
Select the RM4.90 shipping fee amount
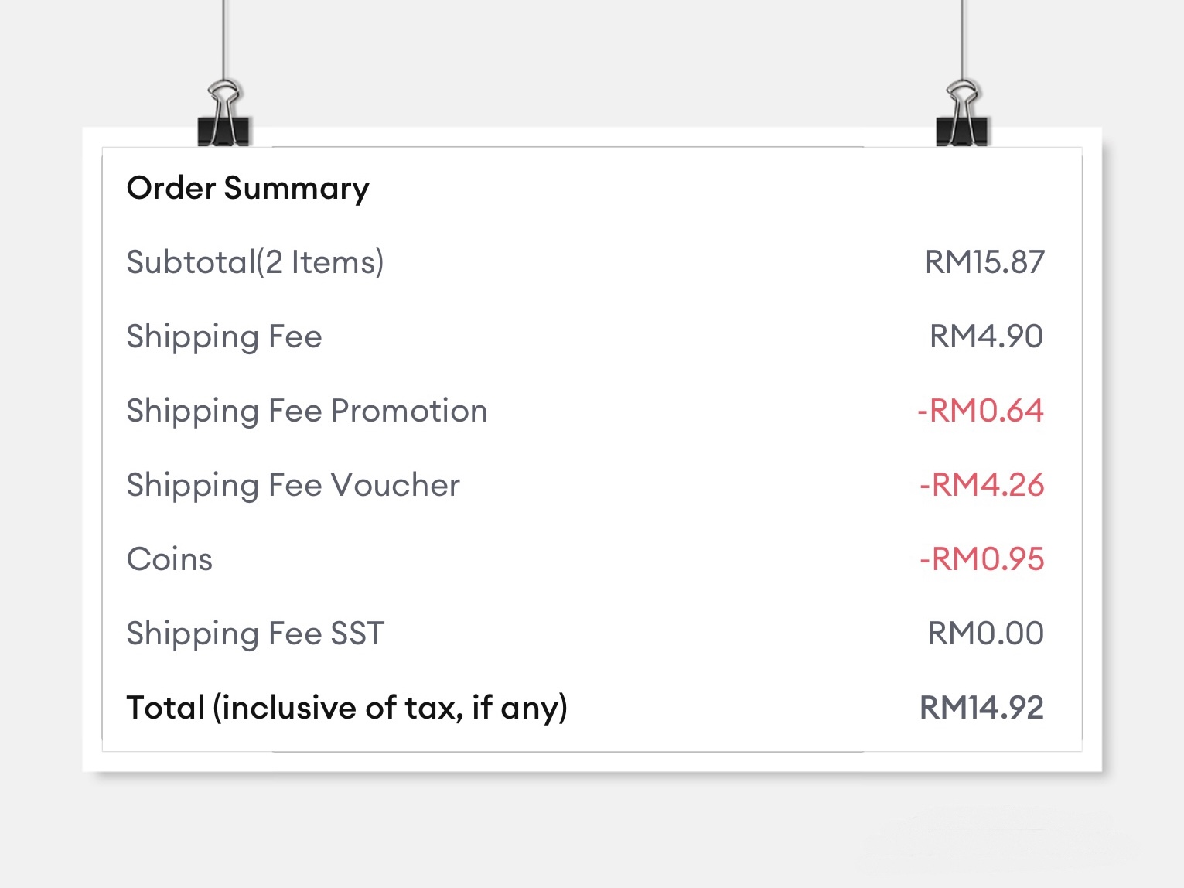click(986, 336)
